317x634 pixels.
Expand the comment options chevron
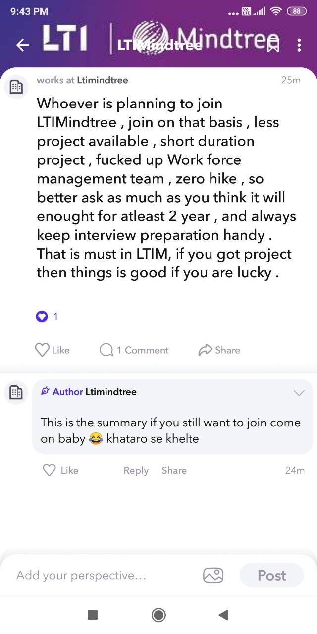pyautogui.click(x=299, y=393)
